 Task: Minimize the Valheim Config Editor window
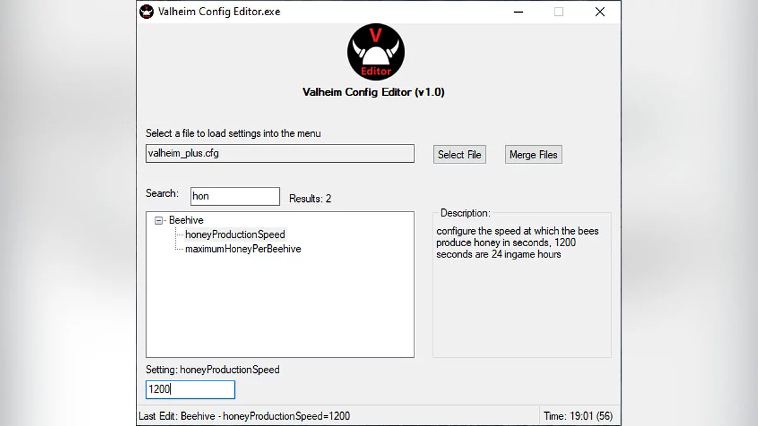click(518, 11)
